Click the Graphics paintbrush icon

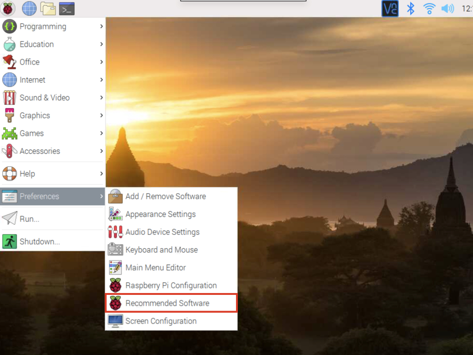point(9,115)
